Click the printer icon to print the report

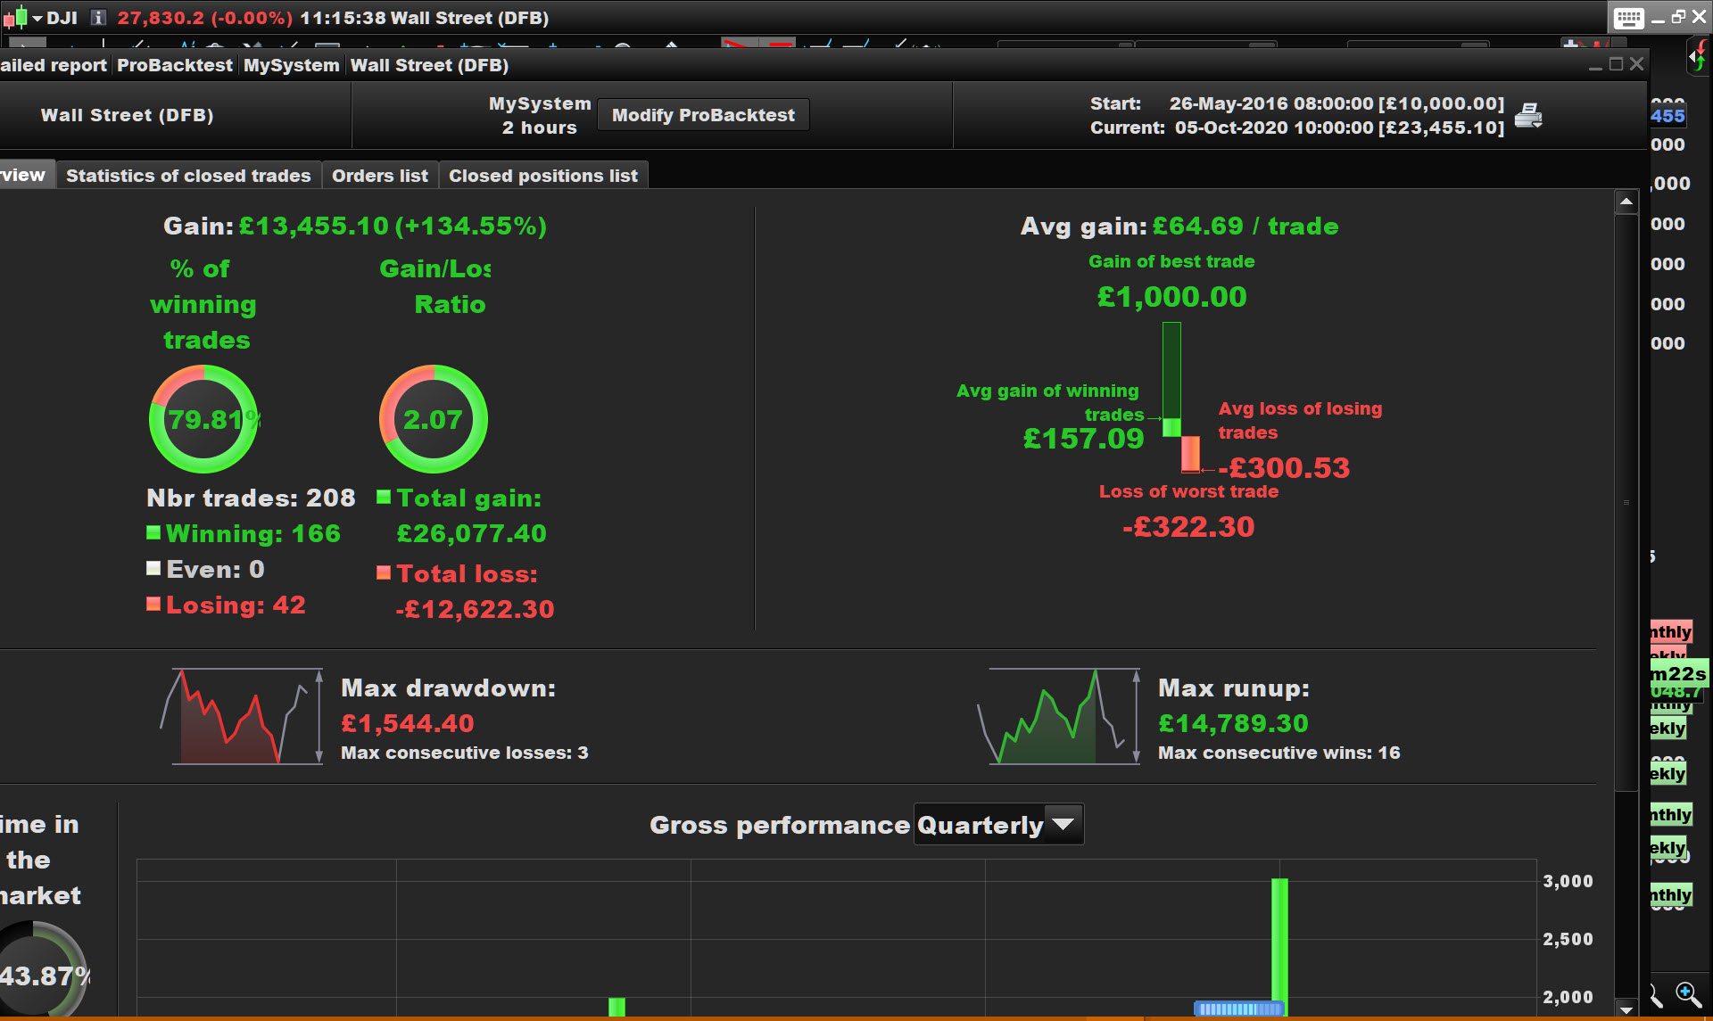pyautogui.click(x=1528, y=115)
